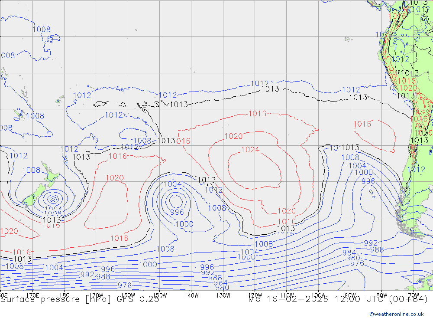Click the 90W longitude label
This screenshot has height=318, width=433.
(x=350, y=295)
